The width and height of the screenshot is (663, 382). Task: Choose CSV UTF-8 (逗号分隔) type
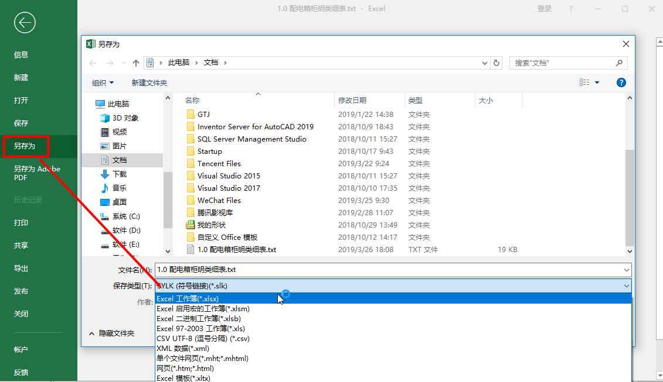click(x=393, y=339)
